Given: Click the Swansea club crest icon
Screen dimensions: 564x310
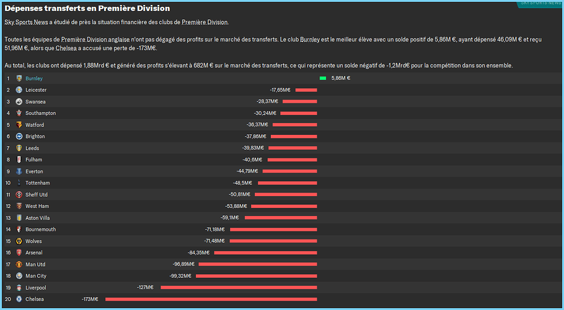Looking at the screenshot, I should coord(19,101).
